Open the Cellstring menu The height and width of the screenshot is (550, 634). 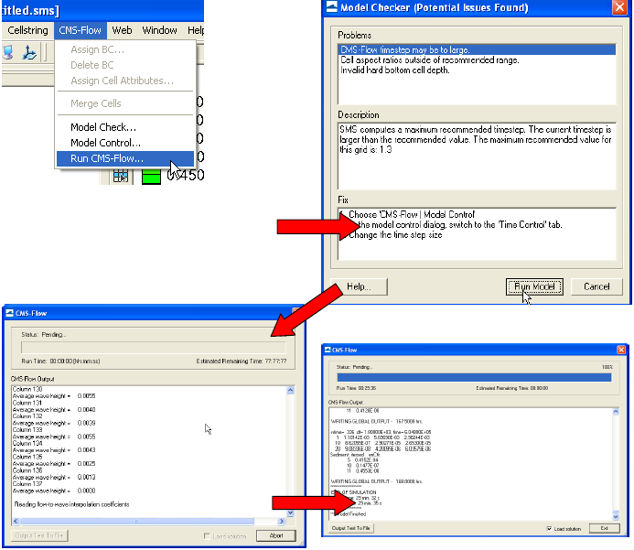27,30
